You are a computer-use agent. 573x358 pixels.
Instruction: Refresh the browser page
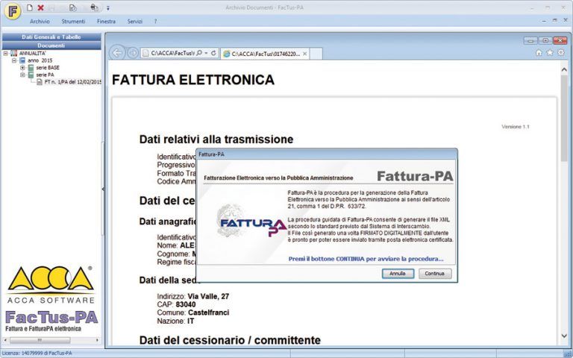214,54
